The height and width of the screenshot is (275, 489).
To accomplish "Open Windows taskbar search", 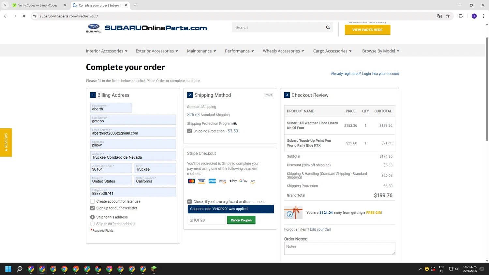I will (x=20, y=269).
